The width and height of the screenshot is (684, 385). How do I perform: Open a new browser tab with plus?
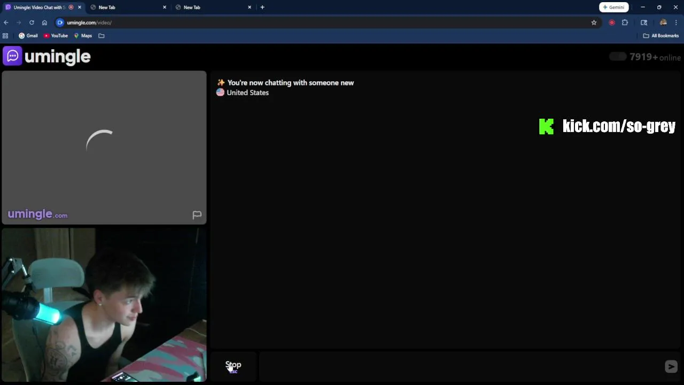coord(262,7)
